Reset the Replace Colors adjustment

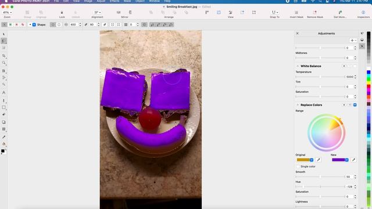pyautogui.click(x=350, y=105)
